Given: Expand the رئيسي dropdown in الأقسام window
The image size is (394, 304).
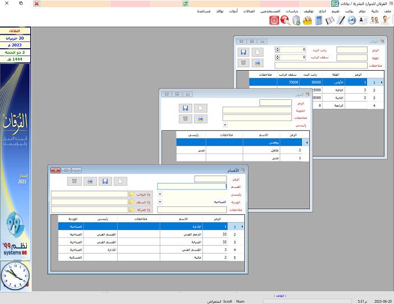Looking at the screenshot, I should [161, 194].
